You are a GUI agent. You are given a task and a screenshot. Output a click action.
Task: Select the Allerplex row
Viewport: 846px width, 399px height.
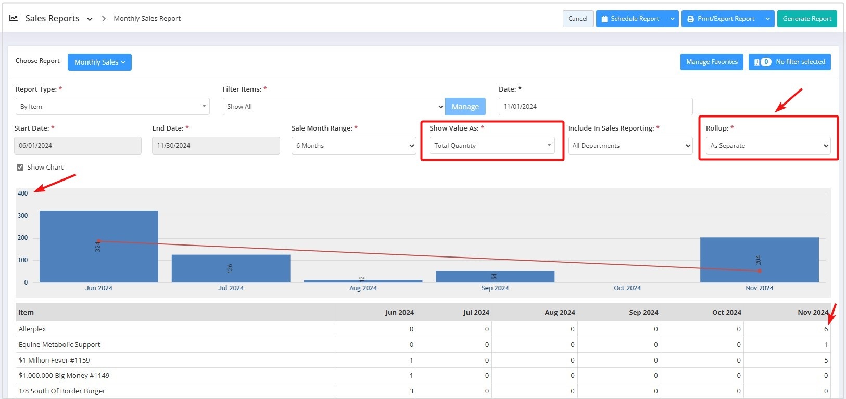423,329
